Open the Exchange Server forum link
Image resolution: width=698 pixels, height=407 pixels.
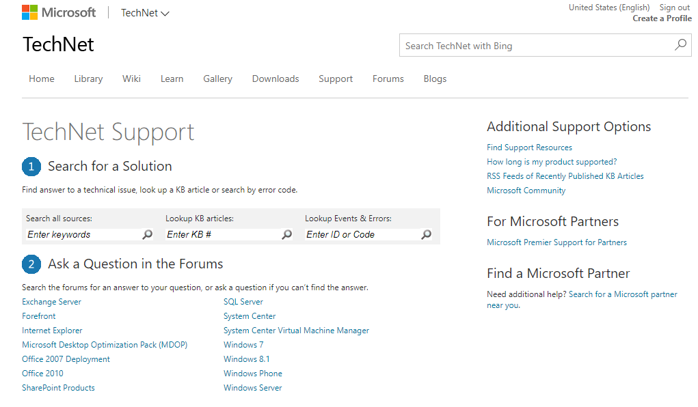point(52,302)
